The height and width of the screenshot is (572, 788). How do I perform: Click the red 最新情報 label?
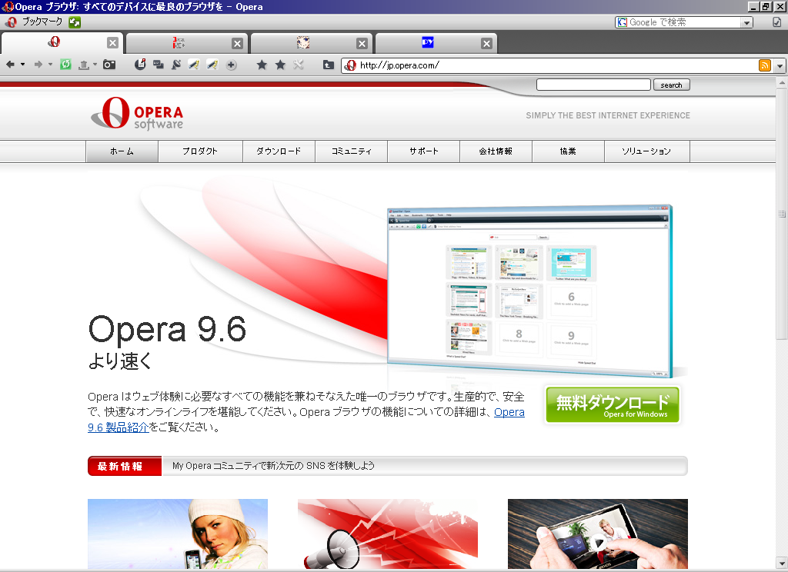tap(125, 466)
